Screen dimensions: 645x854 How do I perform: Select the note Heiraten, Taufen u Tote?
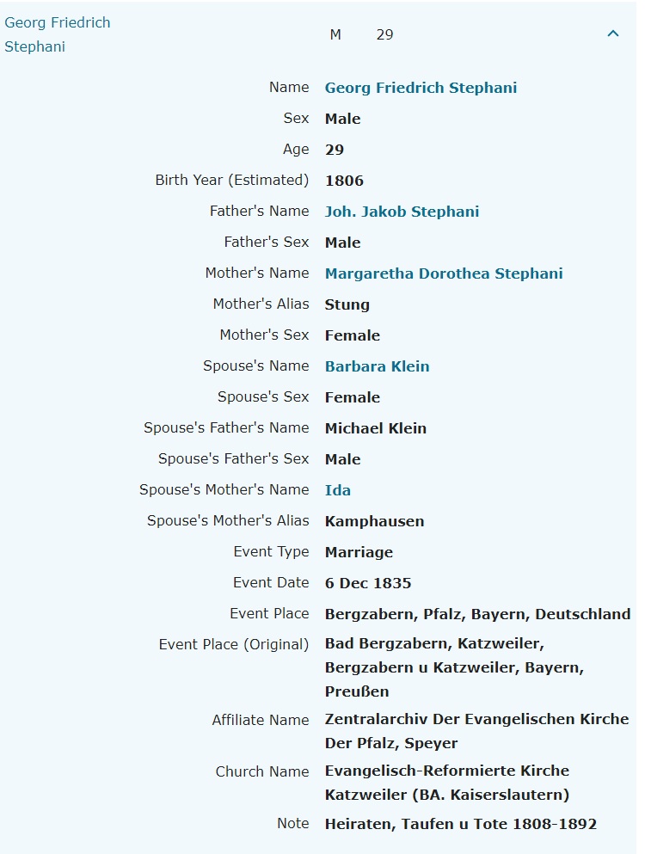(x=460, y=824)
